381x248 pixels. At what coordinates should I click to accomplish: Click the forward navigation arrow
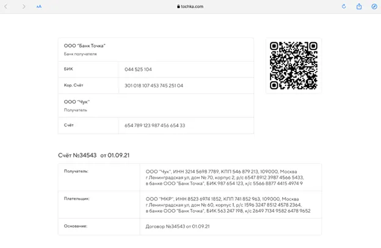click(24, 7)
